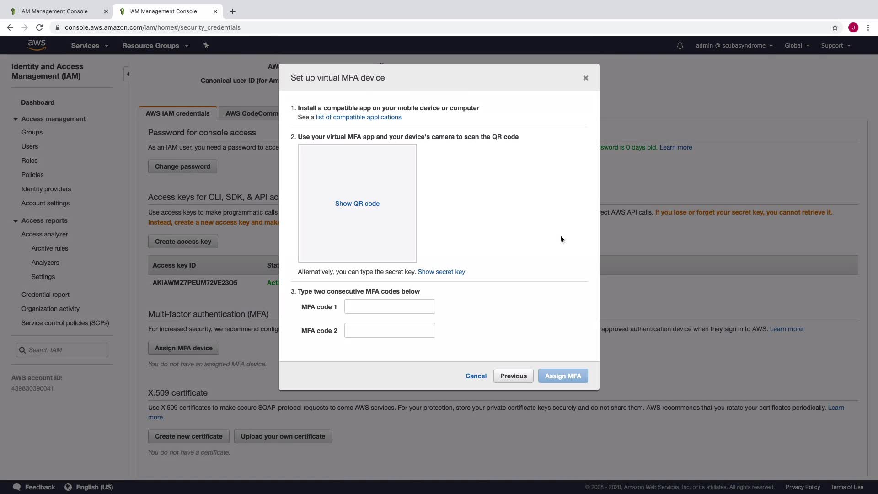Open Chrome three-dot menu
The image size is (878, 494).
[868, 27]
